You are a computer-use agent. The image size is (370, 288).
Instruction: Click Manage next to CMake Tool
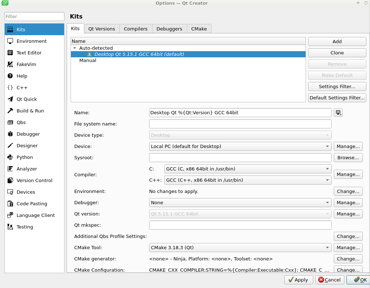point(348,248)
